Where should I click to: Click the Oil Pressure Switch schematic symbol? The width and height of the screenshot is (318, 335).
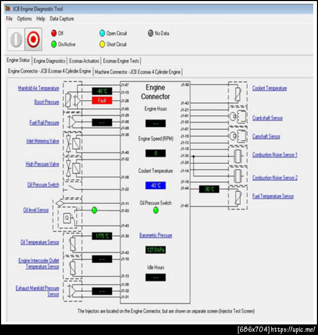73,189
